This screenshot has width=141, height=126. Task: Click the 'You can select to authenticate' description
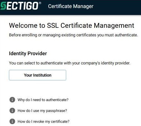(x=70, y=63)
